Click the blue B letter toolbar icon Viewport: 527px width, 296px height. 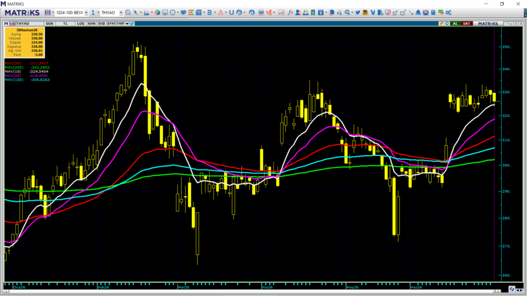pos(209,12)
